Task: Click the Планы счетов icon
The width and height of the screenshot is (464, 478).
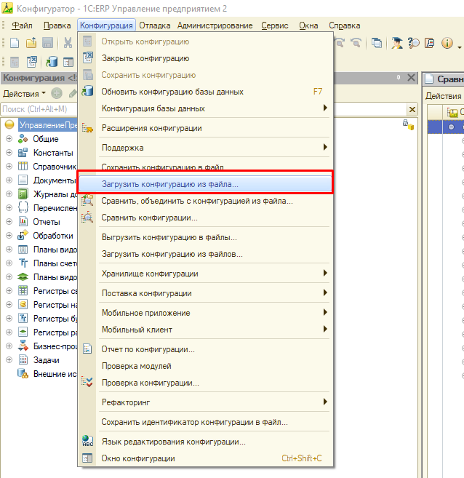Action: click(x=23, y=263)
